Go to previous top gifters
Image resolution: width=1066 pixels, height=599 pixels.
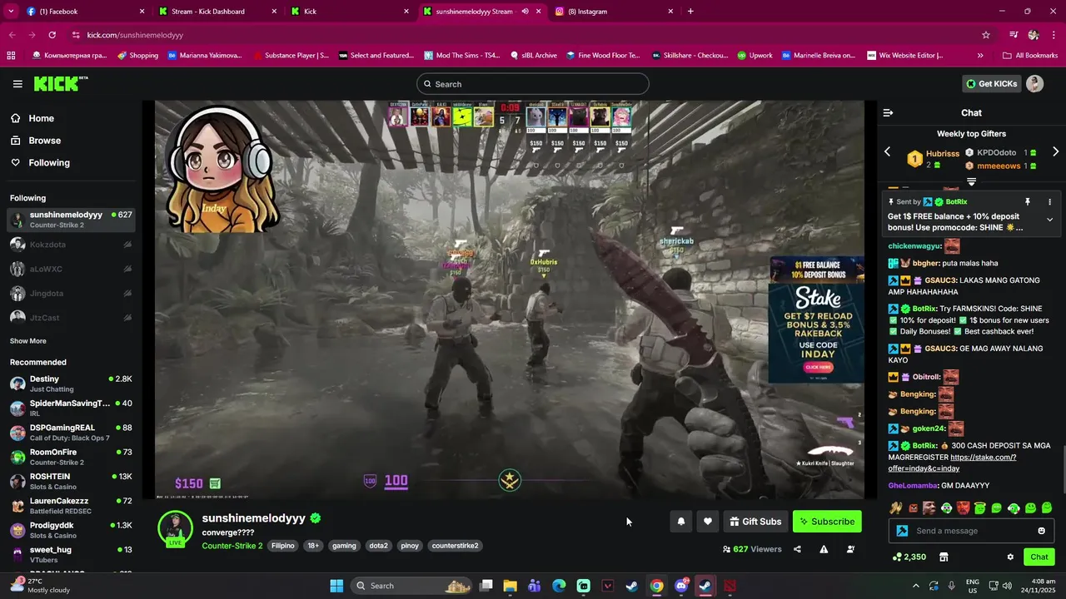(887, 152)
